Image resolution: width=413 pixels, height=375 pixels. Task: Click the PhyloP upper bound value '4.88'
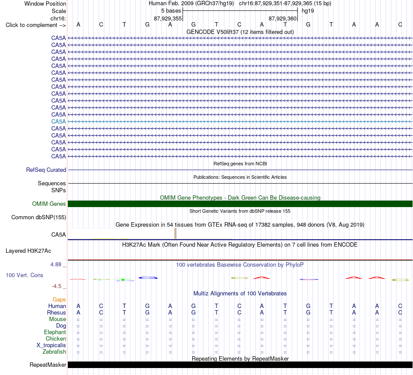[x=56, y=265]
